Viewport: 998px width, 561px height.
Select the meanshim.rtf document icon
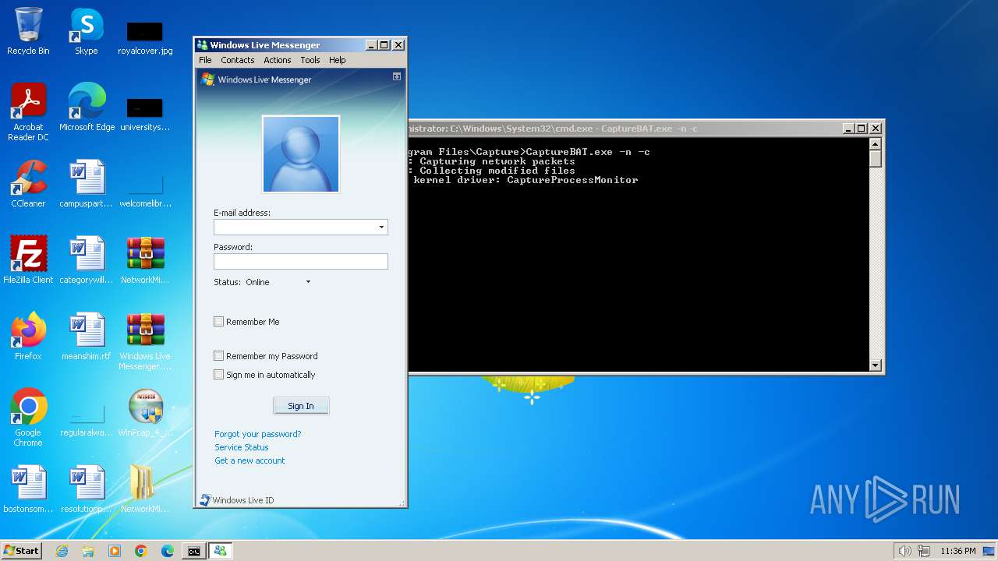click(x=87, y=337)
